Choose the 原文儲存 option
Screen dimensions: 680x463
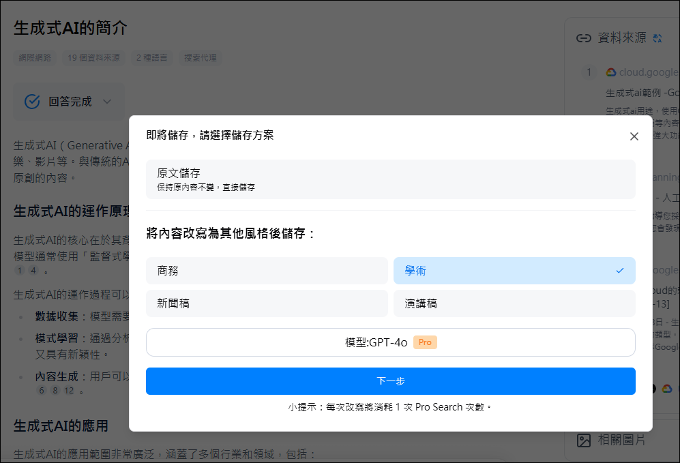[x=390, y=179]
